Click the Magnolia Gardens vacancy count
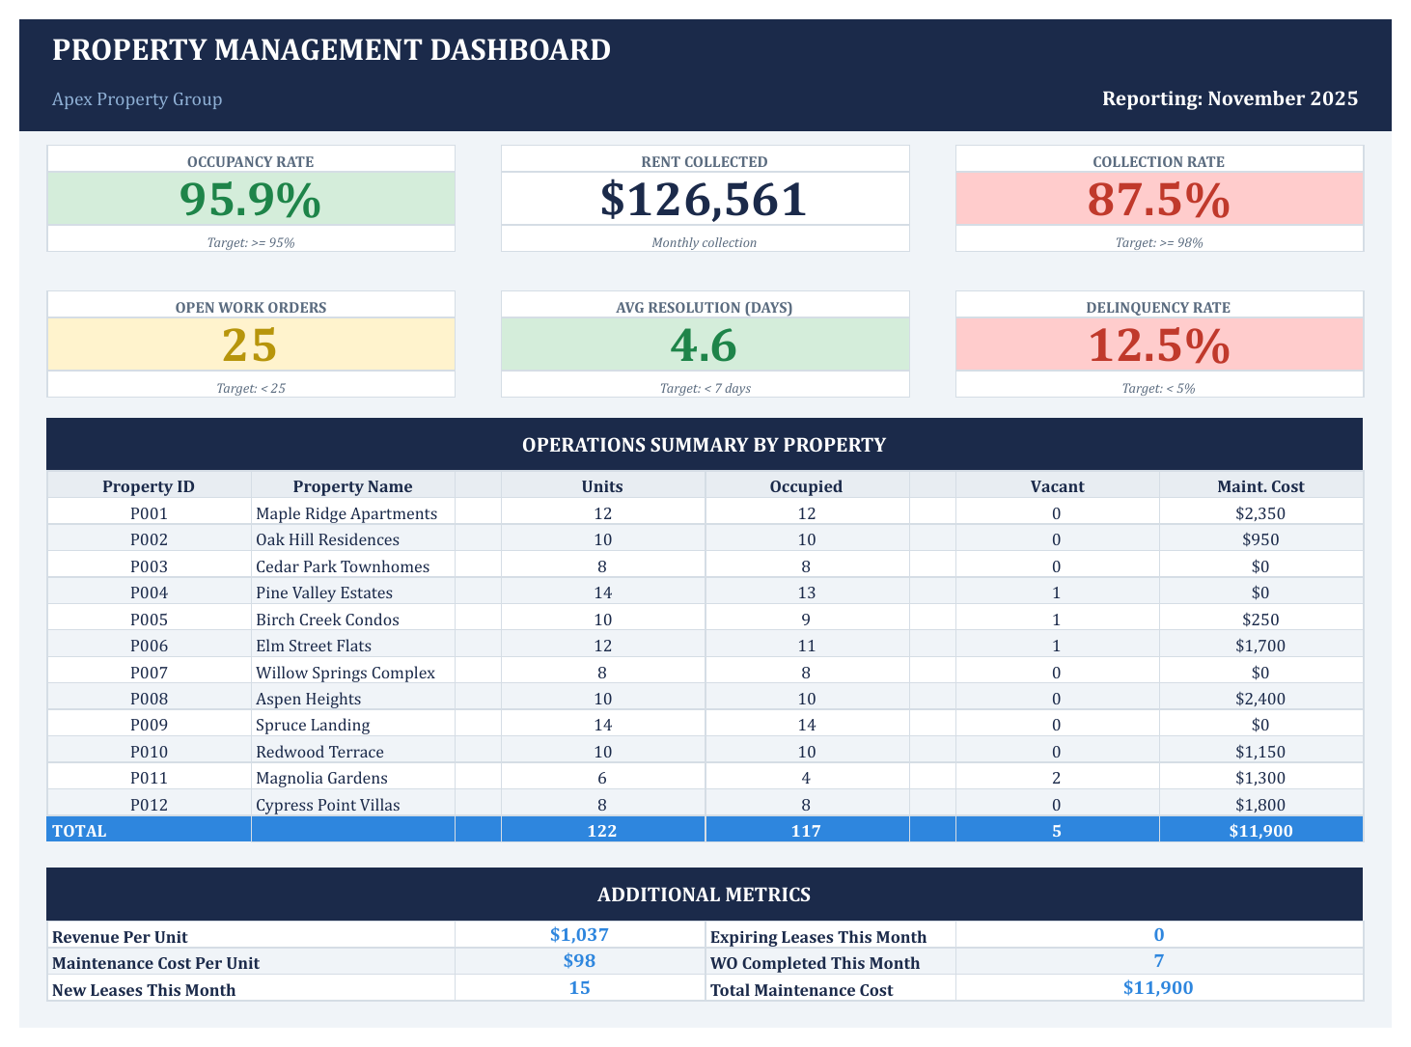This screenshot has width=1411, height=1047. [x=1057, y=777]
